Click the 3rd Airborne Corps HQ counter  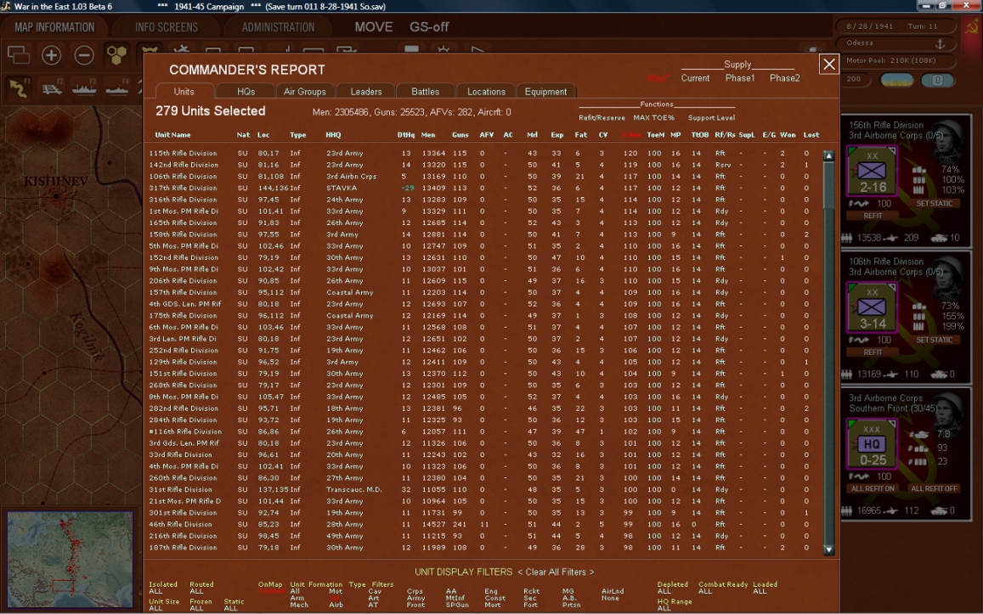tap(872, 444)
